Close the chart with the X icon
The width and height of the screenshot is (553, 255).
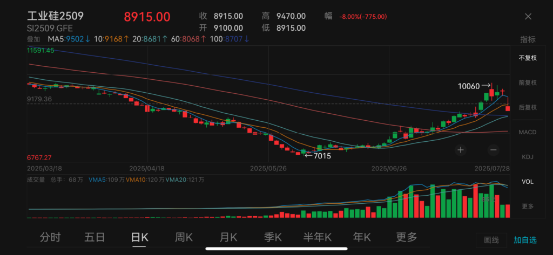coord(528,16)
